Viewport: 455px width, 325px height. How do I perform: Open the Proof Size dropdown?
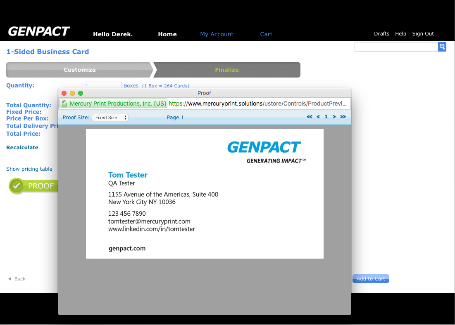tap(110, 118)
